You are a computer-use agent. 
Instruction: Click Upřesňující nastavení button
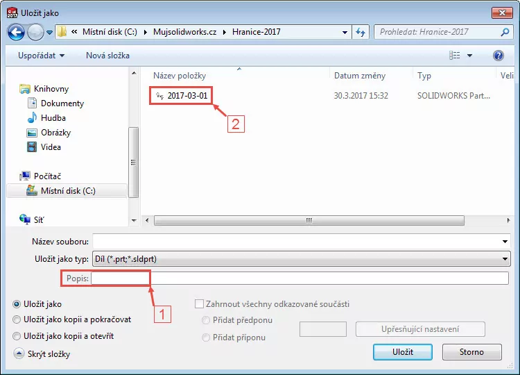[420, 329]
